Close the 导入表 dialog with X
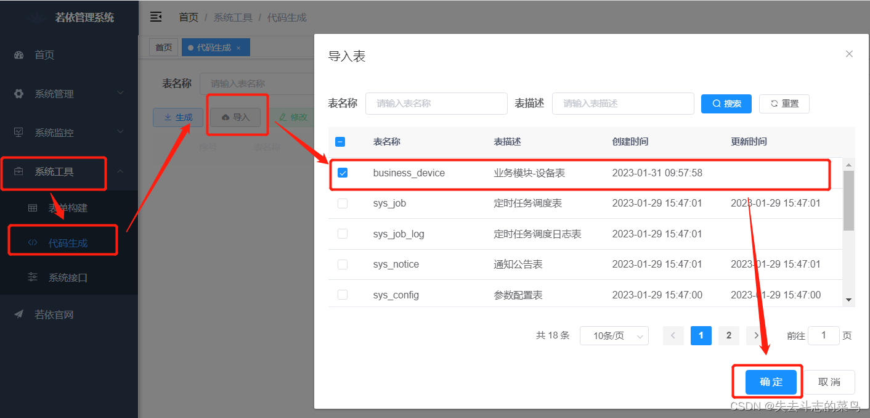The image size is (870, 418). point(849,54)
